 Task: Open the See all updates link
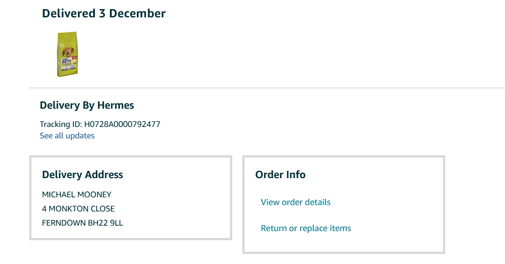point(67,136)
